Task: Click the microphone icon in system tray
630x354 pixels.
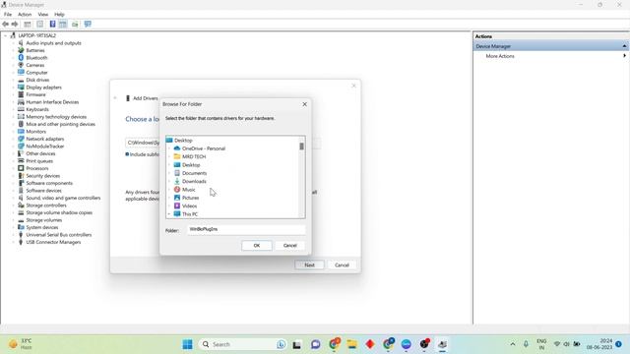Action: pos(526,344)
